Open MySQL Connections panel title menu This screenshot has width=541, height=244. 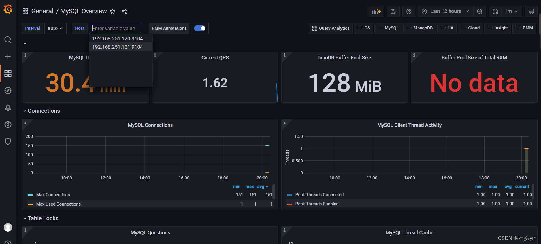(150, 125)
